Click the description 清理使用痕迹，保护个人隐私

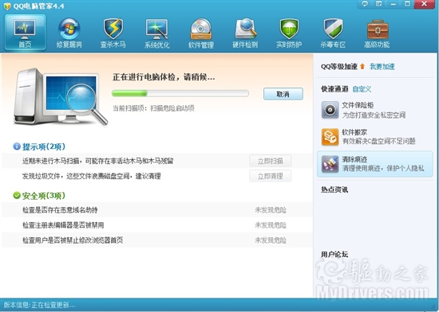coord(383,168)
